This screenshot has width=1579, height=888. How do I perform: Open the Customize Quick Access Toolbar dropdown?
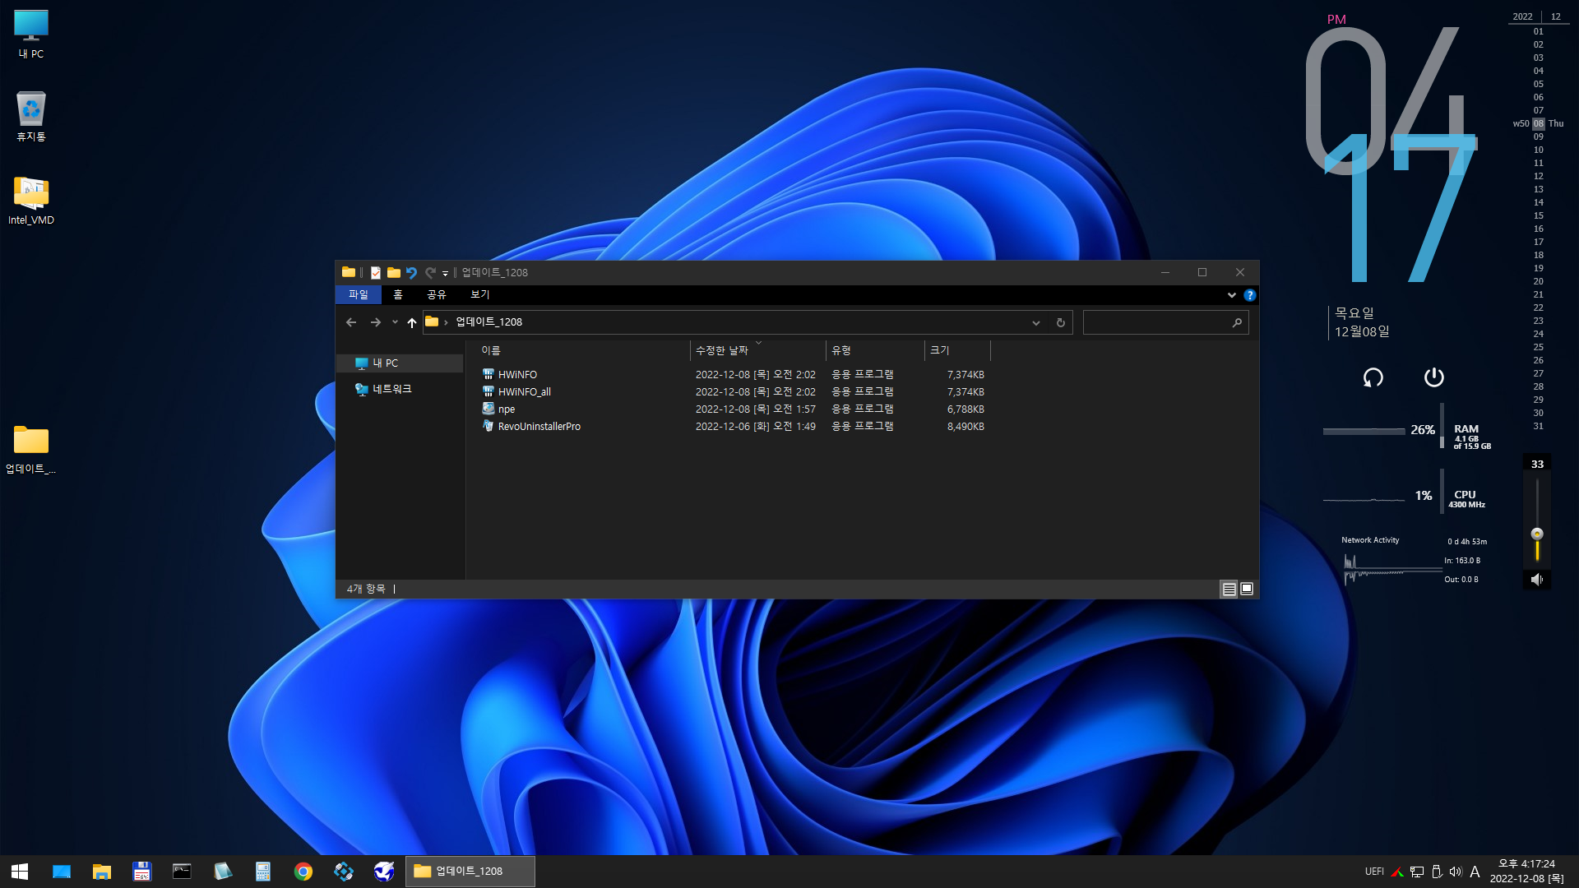445,274
